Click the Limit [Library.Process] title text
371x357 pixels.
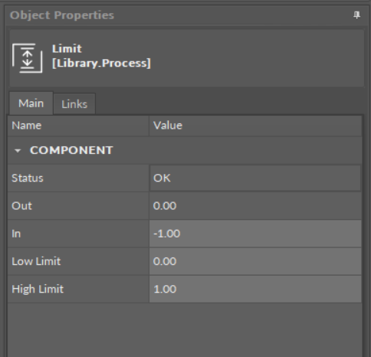click(x=101, y=56)
